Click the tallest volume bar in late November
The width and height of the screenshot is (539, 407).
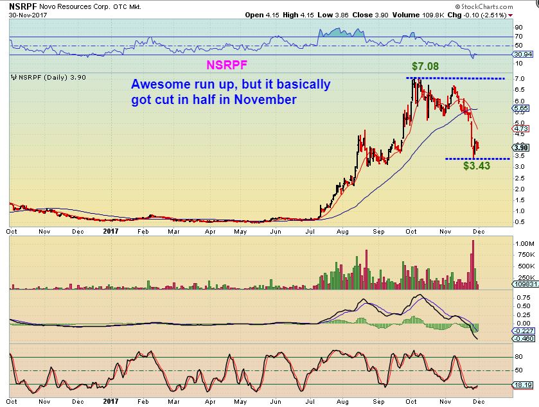[x=473, y=265]
